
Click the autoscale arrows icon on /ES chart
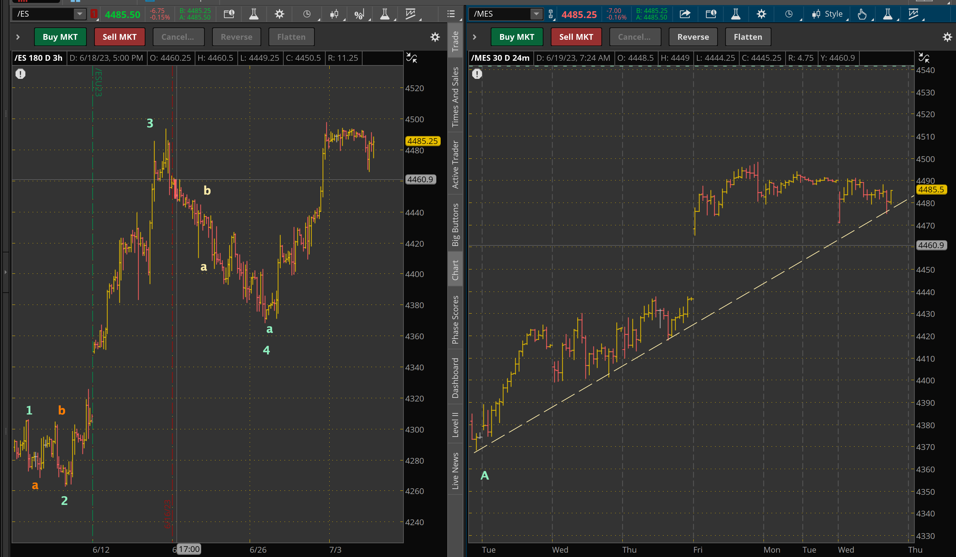(x=412, y=58)
